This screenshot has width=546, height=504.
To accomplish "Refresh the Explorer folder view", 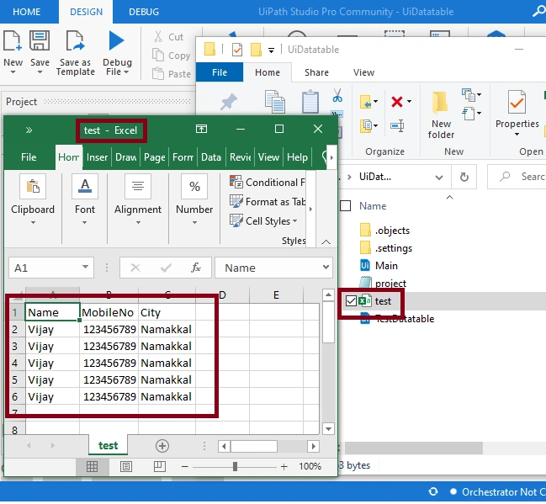I will coord(464,178).
